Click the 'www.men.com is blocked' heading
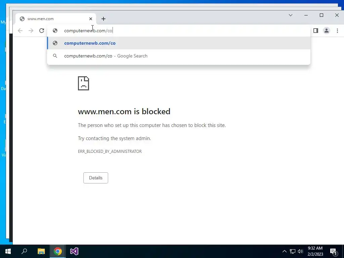Viewport: 344px width, 258px height. 124,112
